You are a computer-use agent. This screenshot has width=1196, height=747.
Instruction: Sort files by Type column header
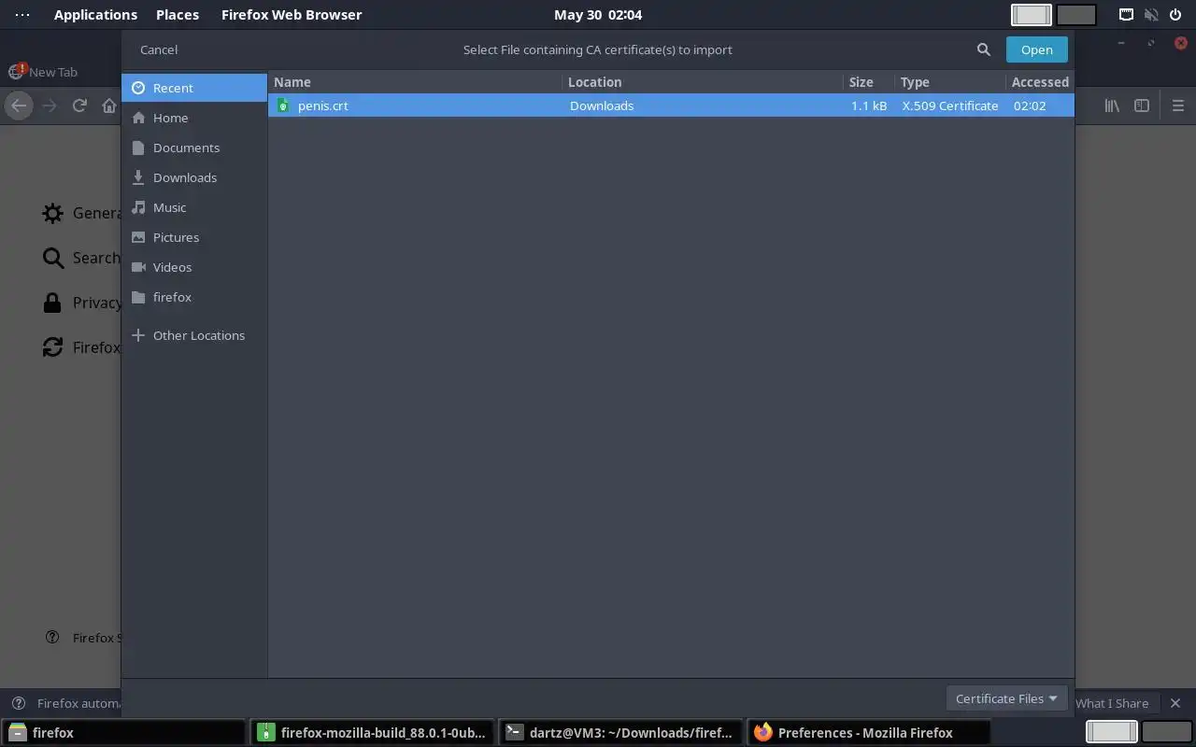(950, 82)
